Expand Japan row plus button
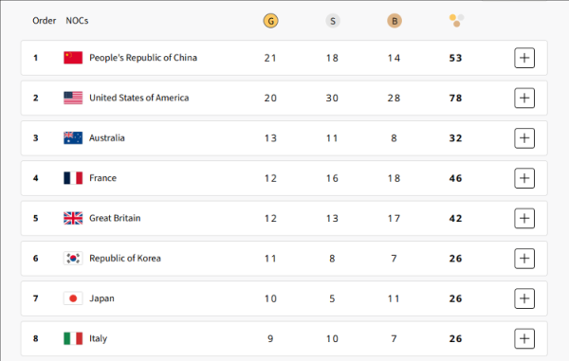 524,298
